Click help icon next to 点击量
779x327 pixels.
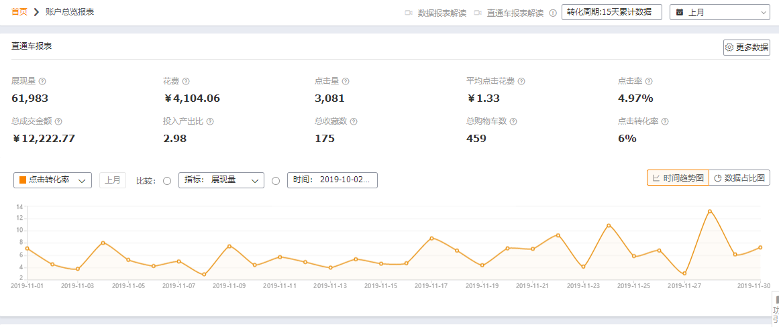pos(346,82)
